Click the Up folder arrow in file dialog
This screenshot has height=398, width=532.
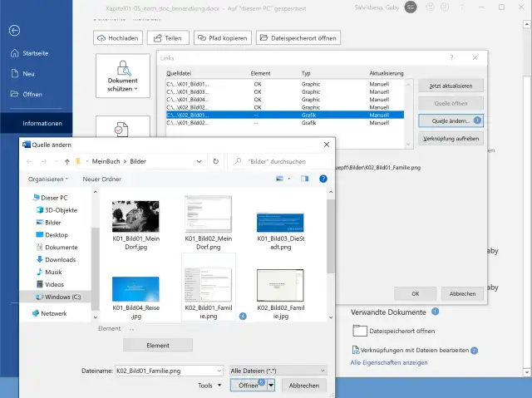click(66, 160)
